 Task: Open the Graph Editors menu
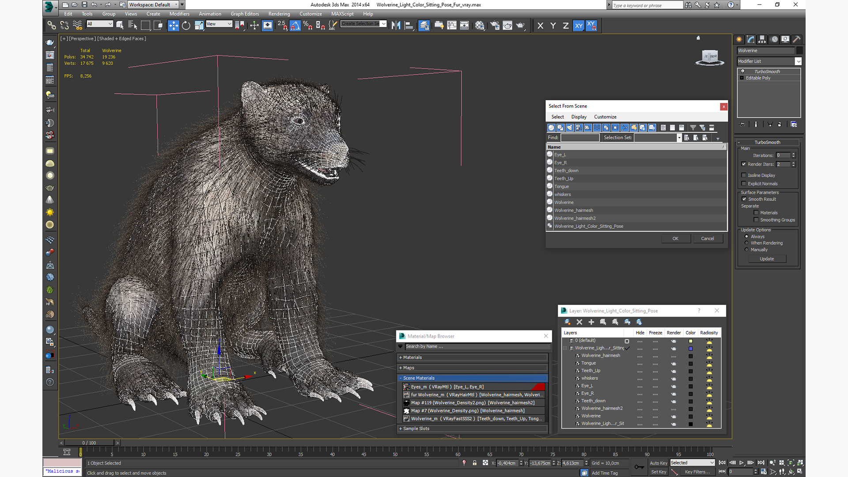click(245, 14)
